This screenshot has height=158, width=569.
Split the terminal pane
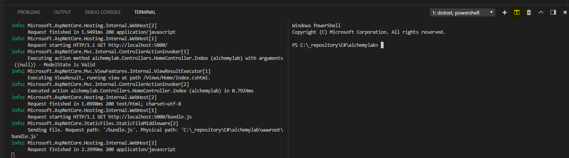point(517,12)
